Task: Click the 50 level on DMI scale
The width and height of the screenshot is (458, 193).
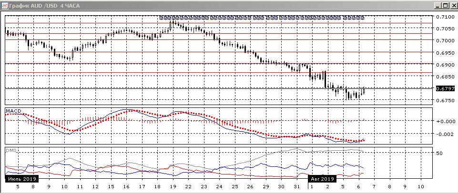Action: [438, 154]
